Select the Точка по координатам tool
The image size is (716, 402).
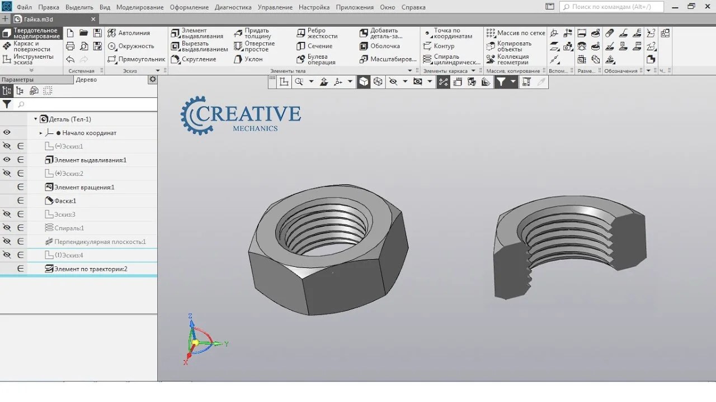point(448,33)
